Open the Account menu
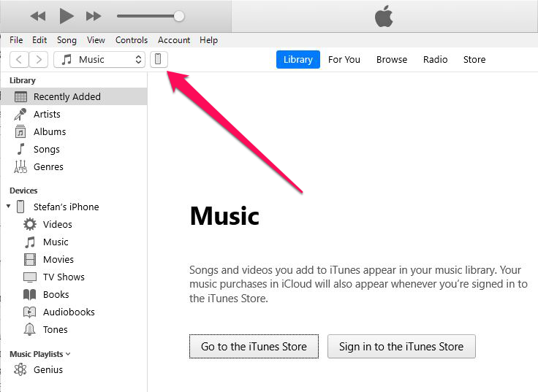The image size is (538, 392). (174, 40)
